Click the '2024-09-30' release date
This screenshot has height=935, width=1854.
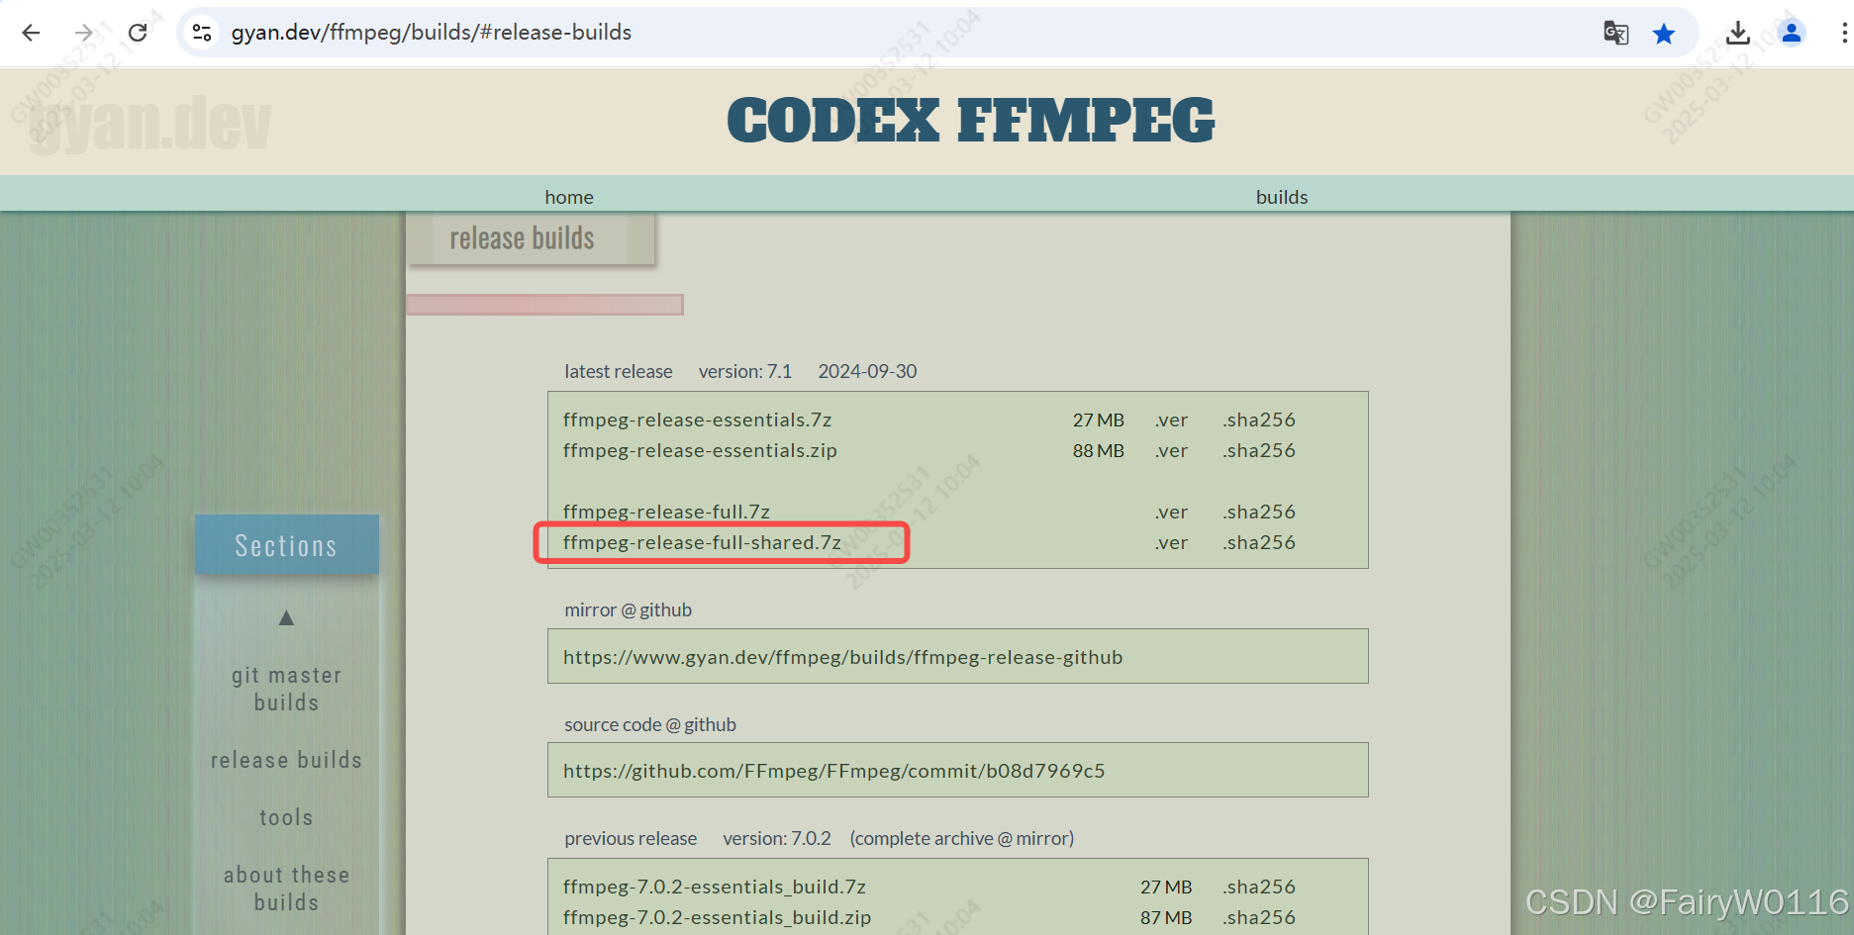867,372
